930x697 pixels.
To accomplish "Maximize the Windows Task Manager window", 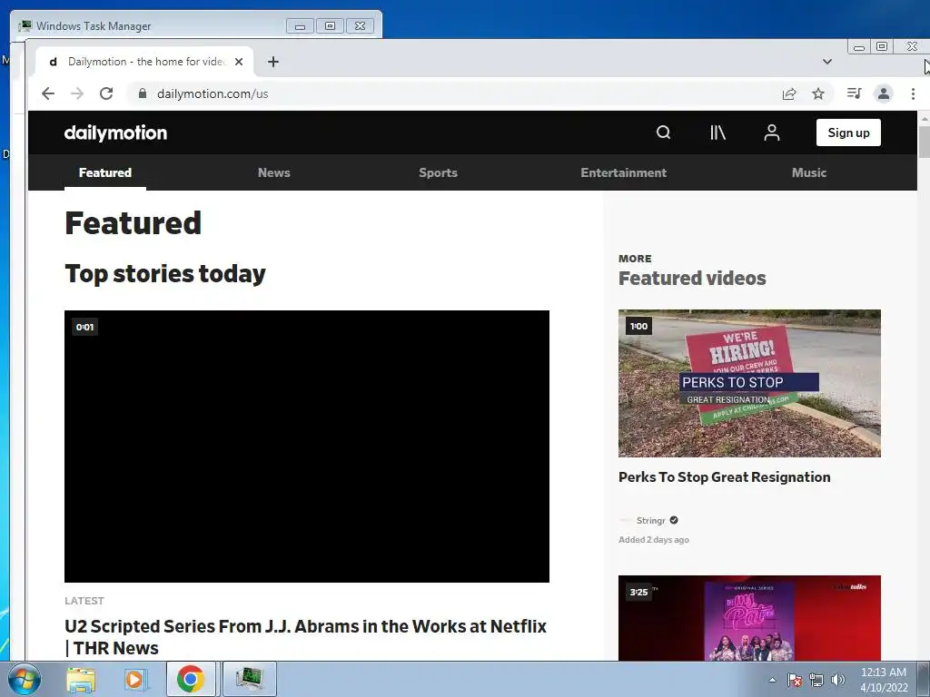I will point(330,25).
